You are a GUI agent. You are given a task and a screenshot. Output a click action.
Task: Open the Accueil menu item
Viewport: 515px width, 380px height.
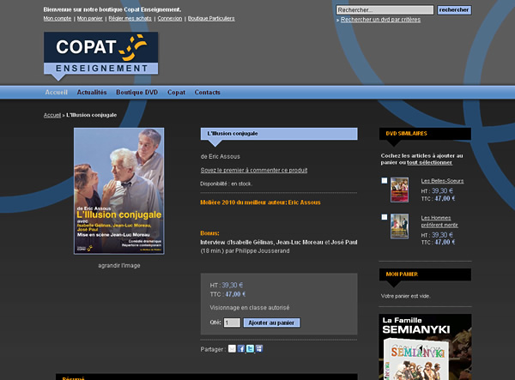point(56,92)
